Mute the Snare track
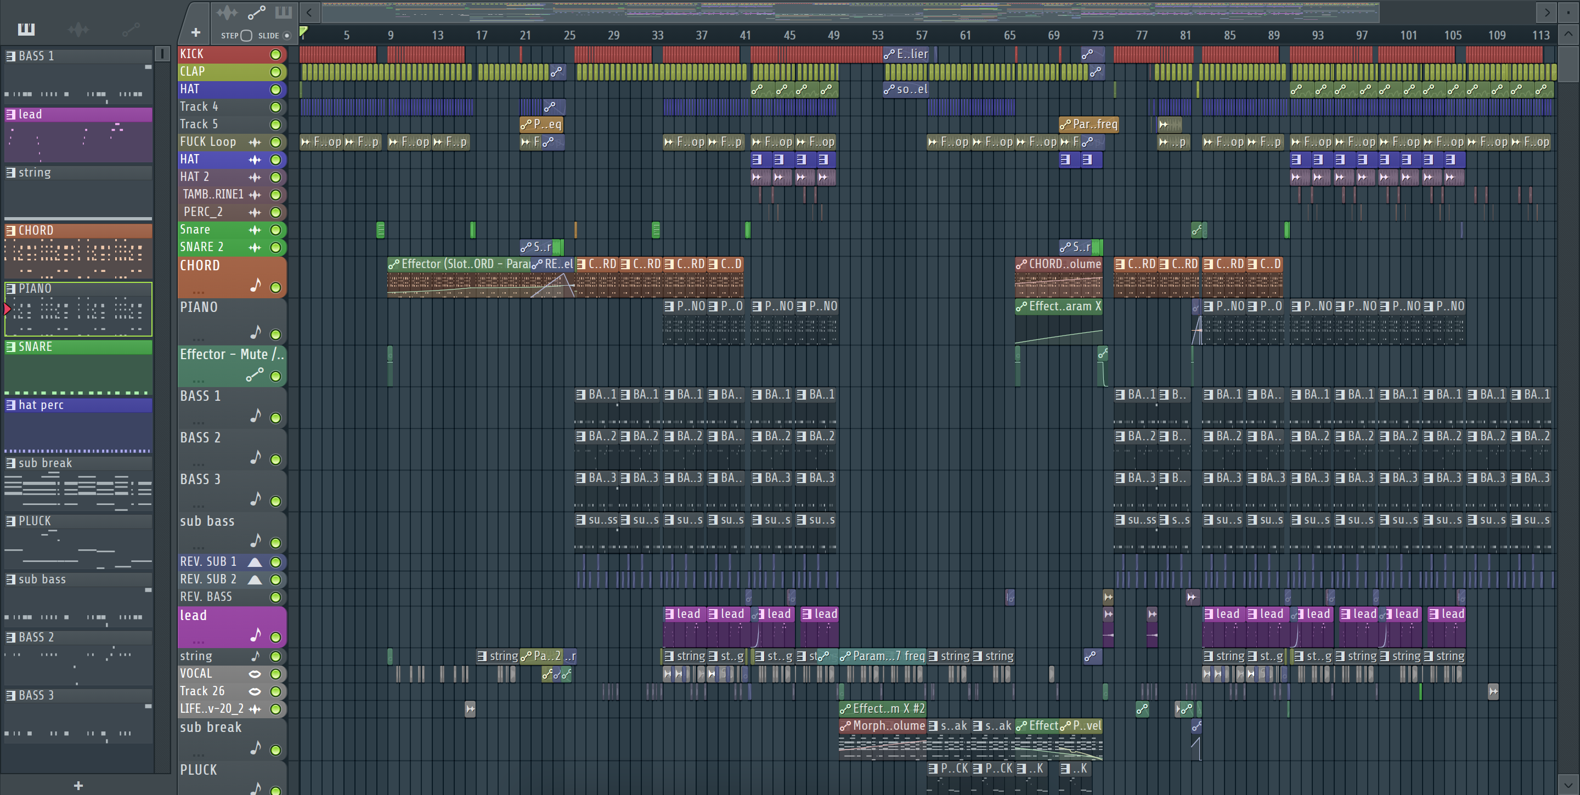 point(275,230)
